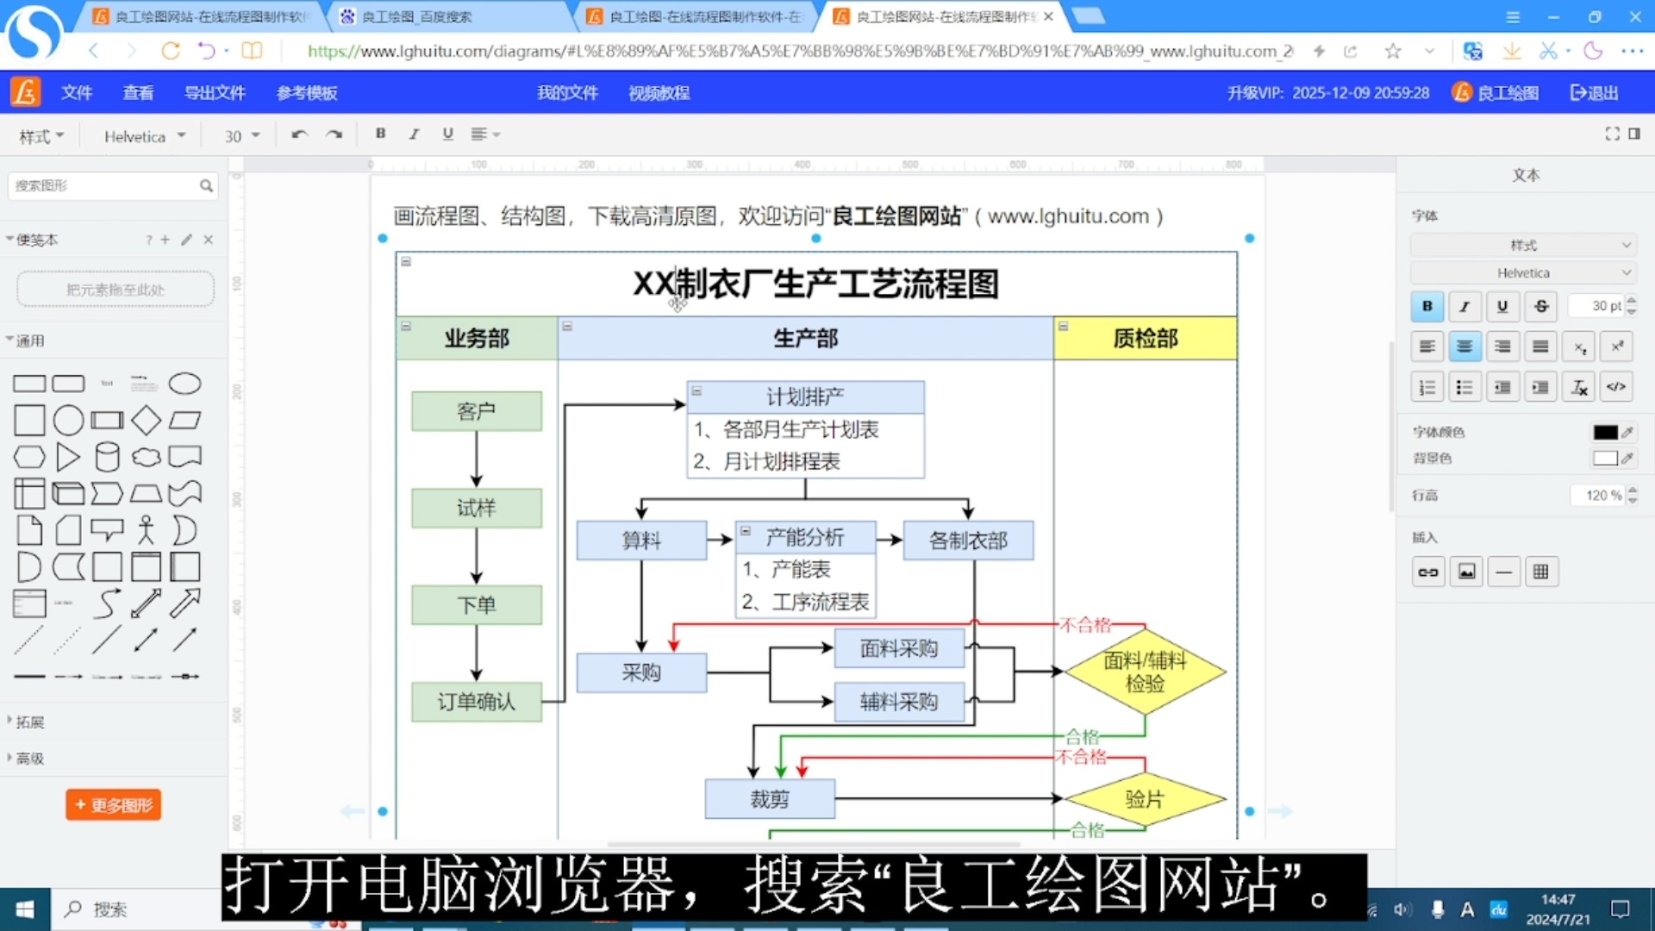Click the fullscreen icon in the toolbar
This screenshot has height=931, width=1655.
1612,134
